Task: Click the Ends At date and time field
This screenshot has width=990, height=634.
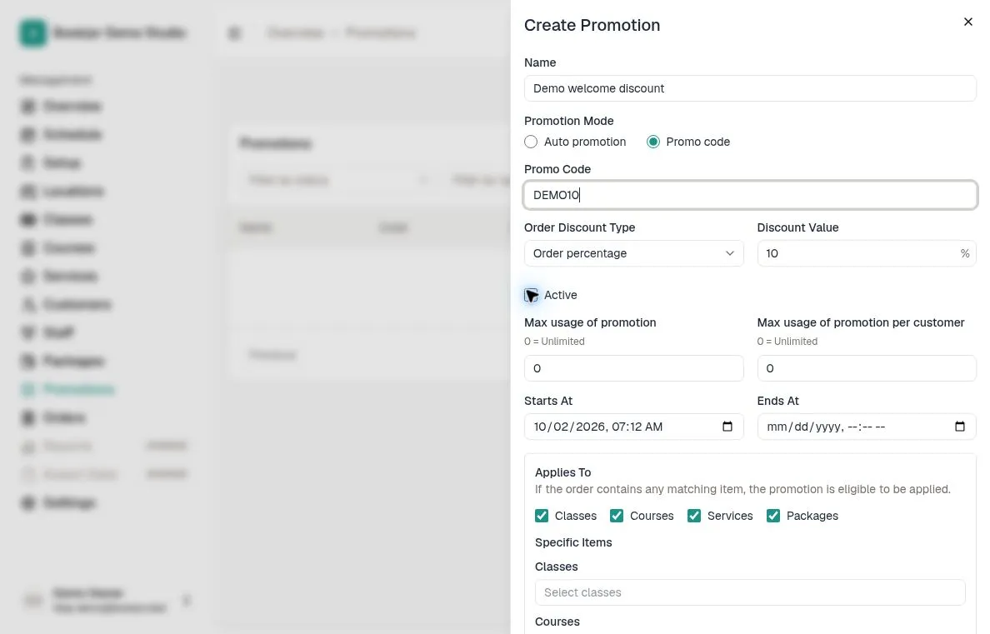Action: pos(867,427)
